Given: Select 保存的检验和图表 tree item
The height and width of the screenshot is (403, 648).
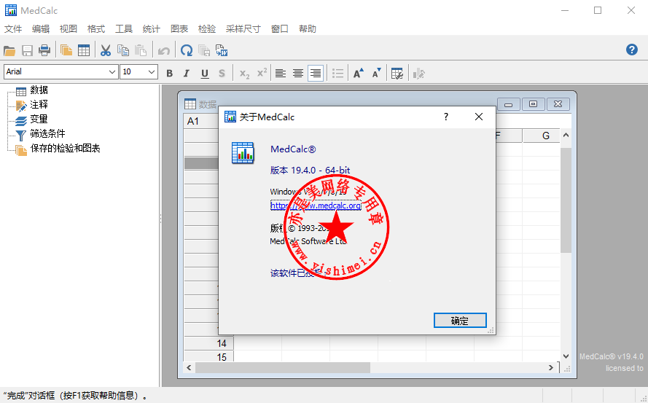Looking at the screenshot, I should coord(66,149).
